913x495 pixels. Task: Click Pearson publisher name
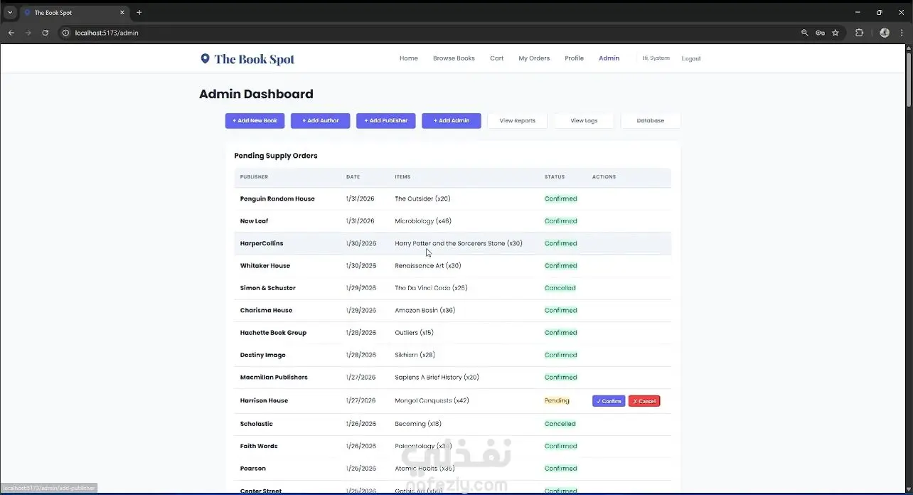coord(252,469)
